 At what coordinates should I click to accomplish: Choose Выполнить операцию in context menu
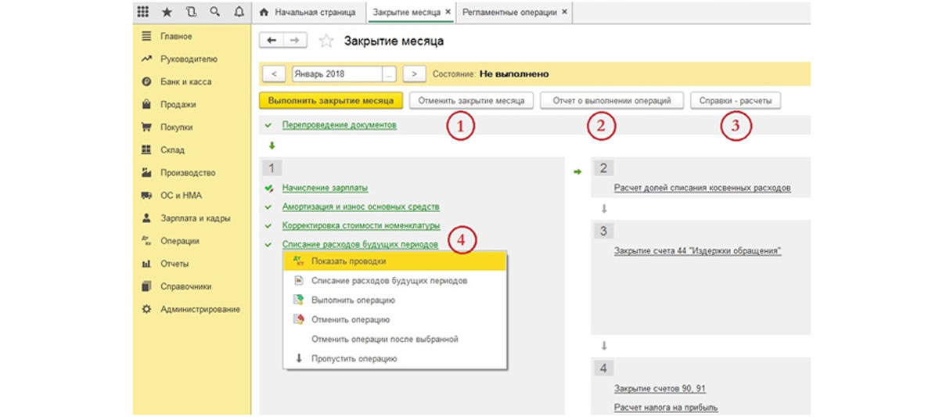click(x=395, y=300)
